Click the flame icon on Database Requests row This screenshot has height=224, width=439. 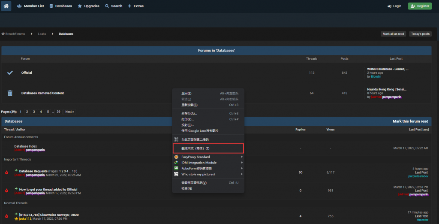pos(6,173)
